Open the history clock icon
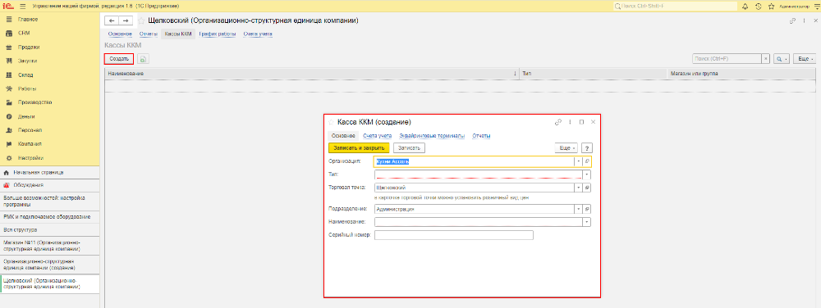The image size is (821, 308). click(758, 7)
